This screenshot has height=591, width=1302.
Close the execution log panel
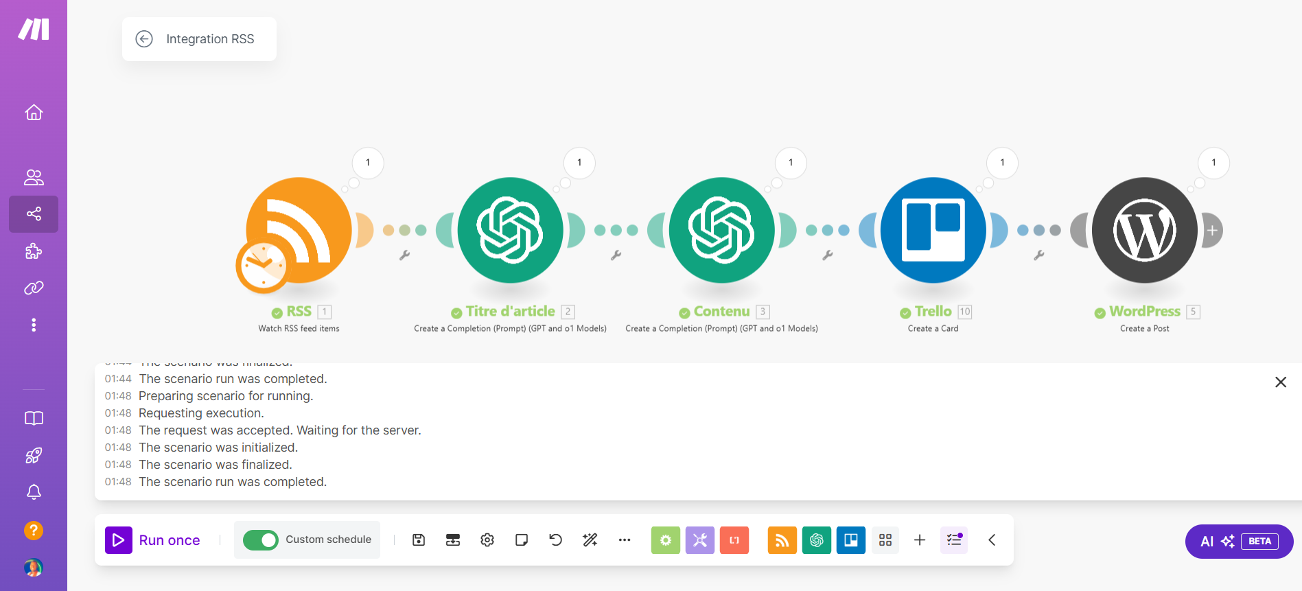1281,382
